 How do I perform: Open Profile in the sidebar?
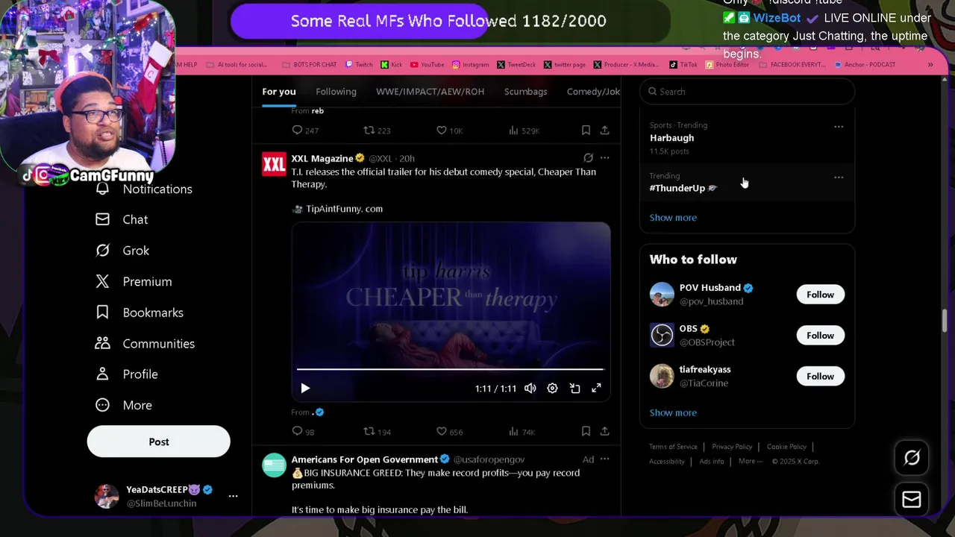tap(126, 374)
